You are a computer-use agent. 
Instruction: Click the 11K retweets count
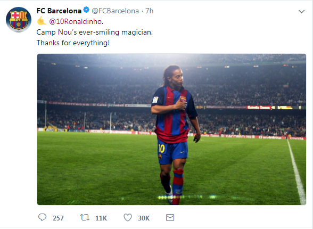click(x=101, y=218)
